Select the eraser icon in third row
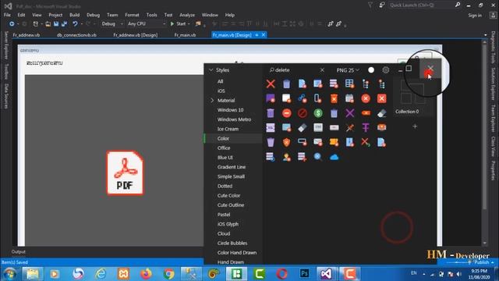The width and height of the screenshot is (499, 281). (x=381, y=112)
